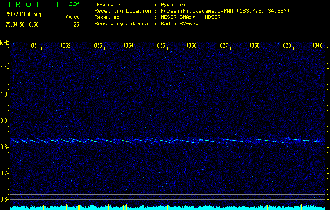Click the 0.9 kHz axis value
The image size is (330, 210).
coord(4,121)
